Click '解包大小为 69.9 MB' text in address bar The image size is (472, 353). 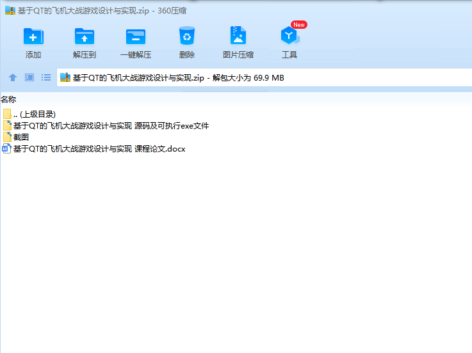(248, 78)
